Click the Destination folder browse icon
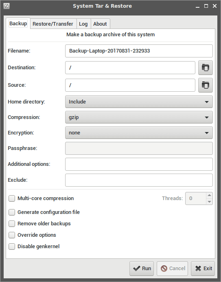This screenshot has height=282, width=221. [206, 68]
